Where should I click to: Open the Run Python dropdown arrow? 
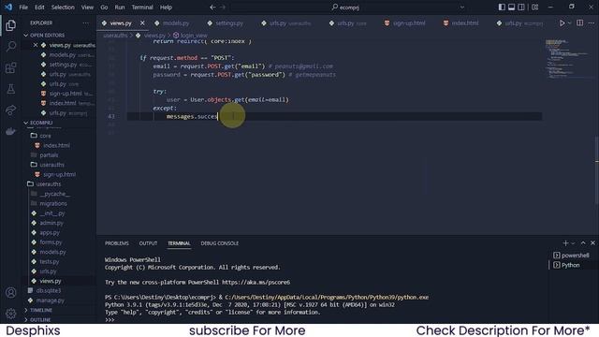click(569, 23)
